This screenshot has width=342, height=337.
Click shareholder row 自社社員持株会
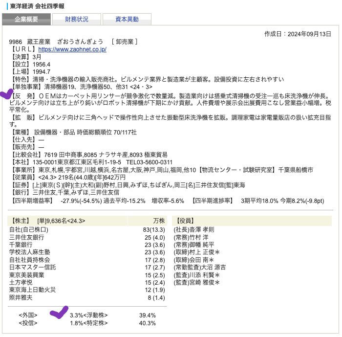pyautogui.click(x=87, y=260)
